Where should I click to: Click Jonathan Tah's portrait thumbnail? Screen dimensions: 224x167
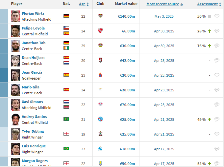tap(15, 46)
